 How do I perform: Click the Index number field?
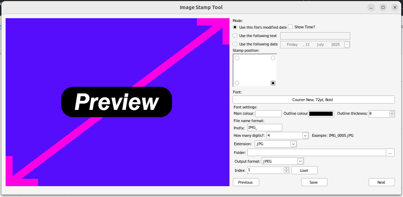pyautogui.click(x=265, y=170)
